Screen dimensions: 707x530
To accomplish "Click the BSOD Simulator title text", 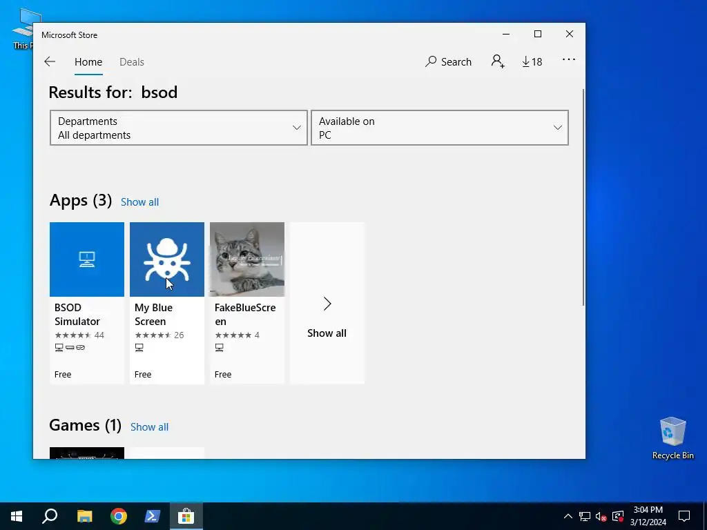I will pos(77,315).
